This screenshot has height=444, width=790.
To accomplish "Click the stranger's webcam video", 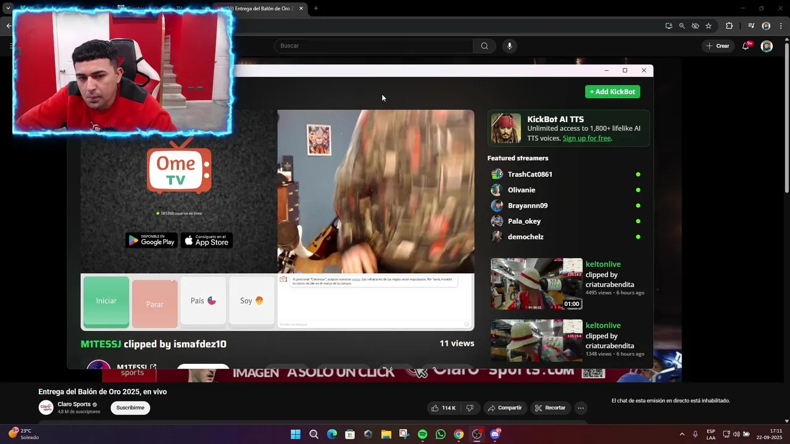I will point(376,191).
